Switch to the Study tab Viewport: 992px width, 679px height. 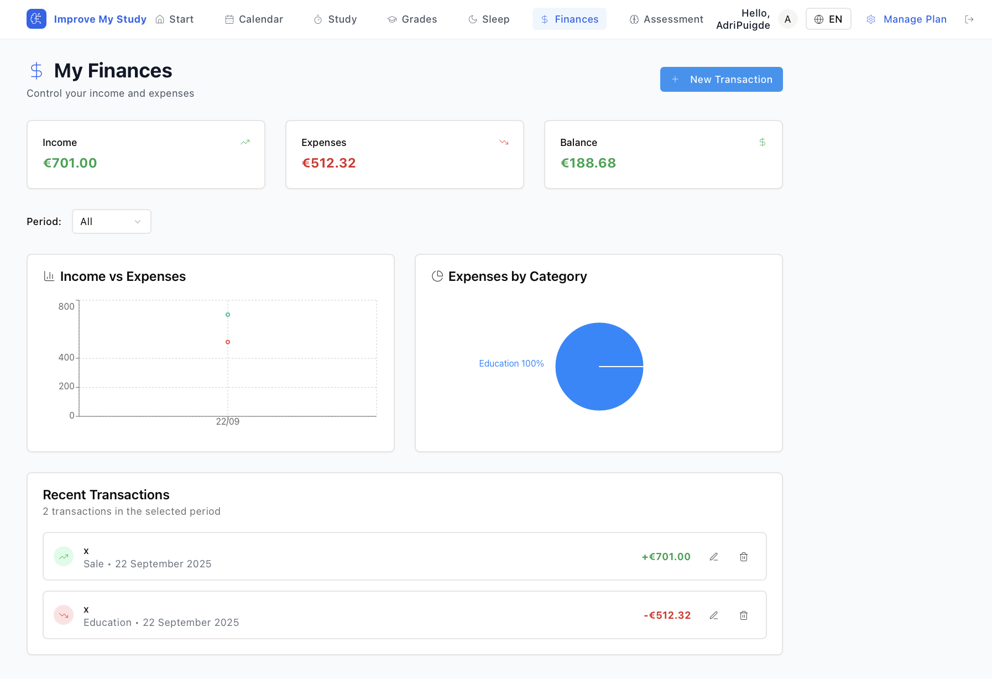click(336, 19)
